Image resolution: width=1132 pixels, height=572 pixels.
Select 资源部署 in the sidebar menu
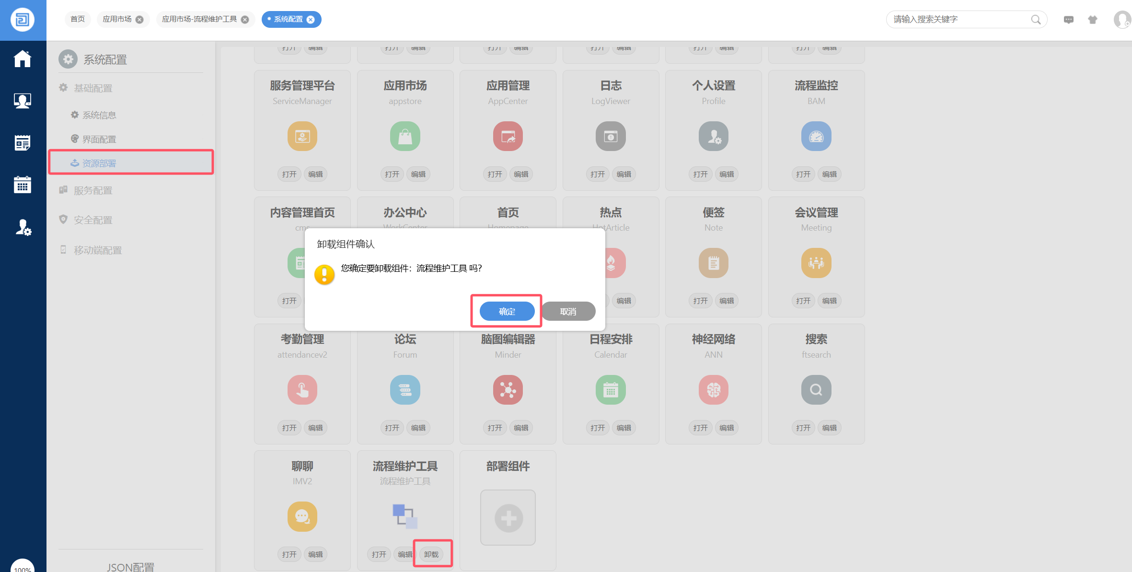pos(99,163)
